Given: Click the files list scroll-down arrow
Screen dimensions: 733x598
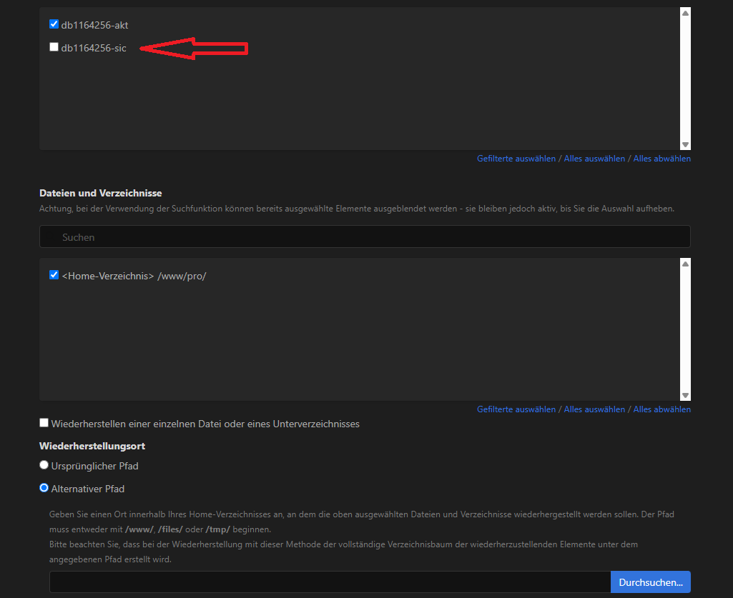Looking at the screenshot, I should 685,395.
